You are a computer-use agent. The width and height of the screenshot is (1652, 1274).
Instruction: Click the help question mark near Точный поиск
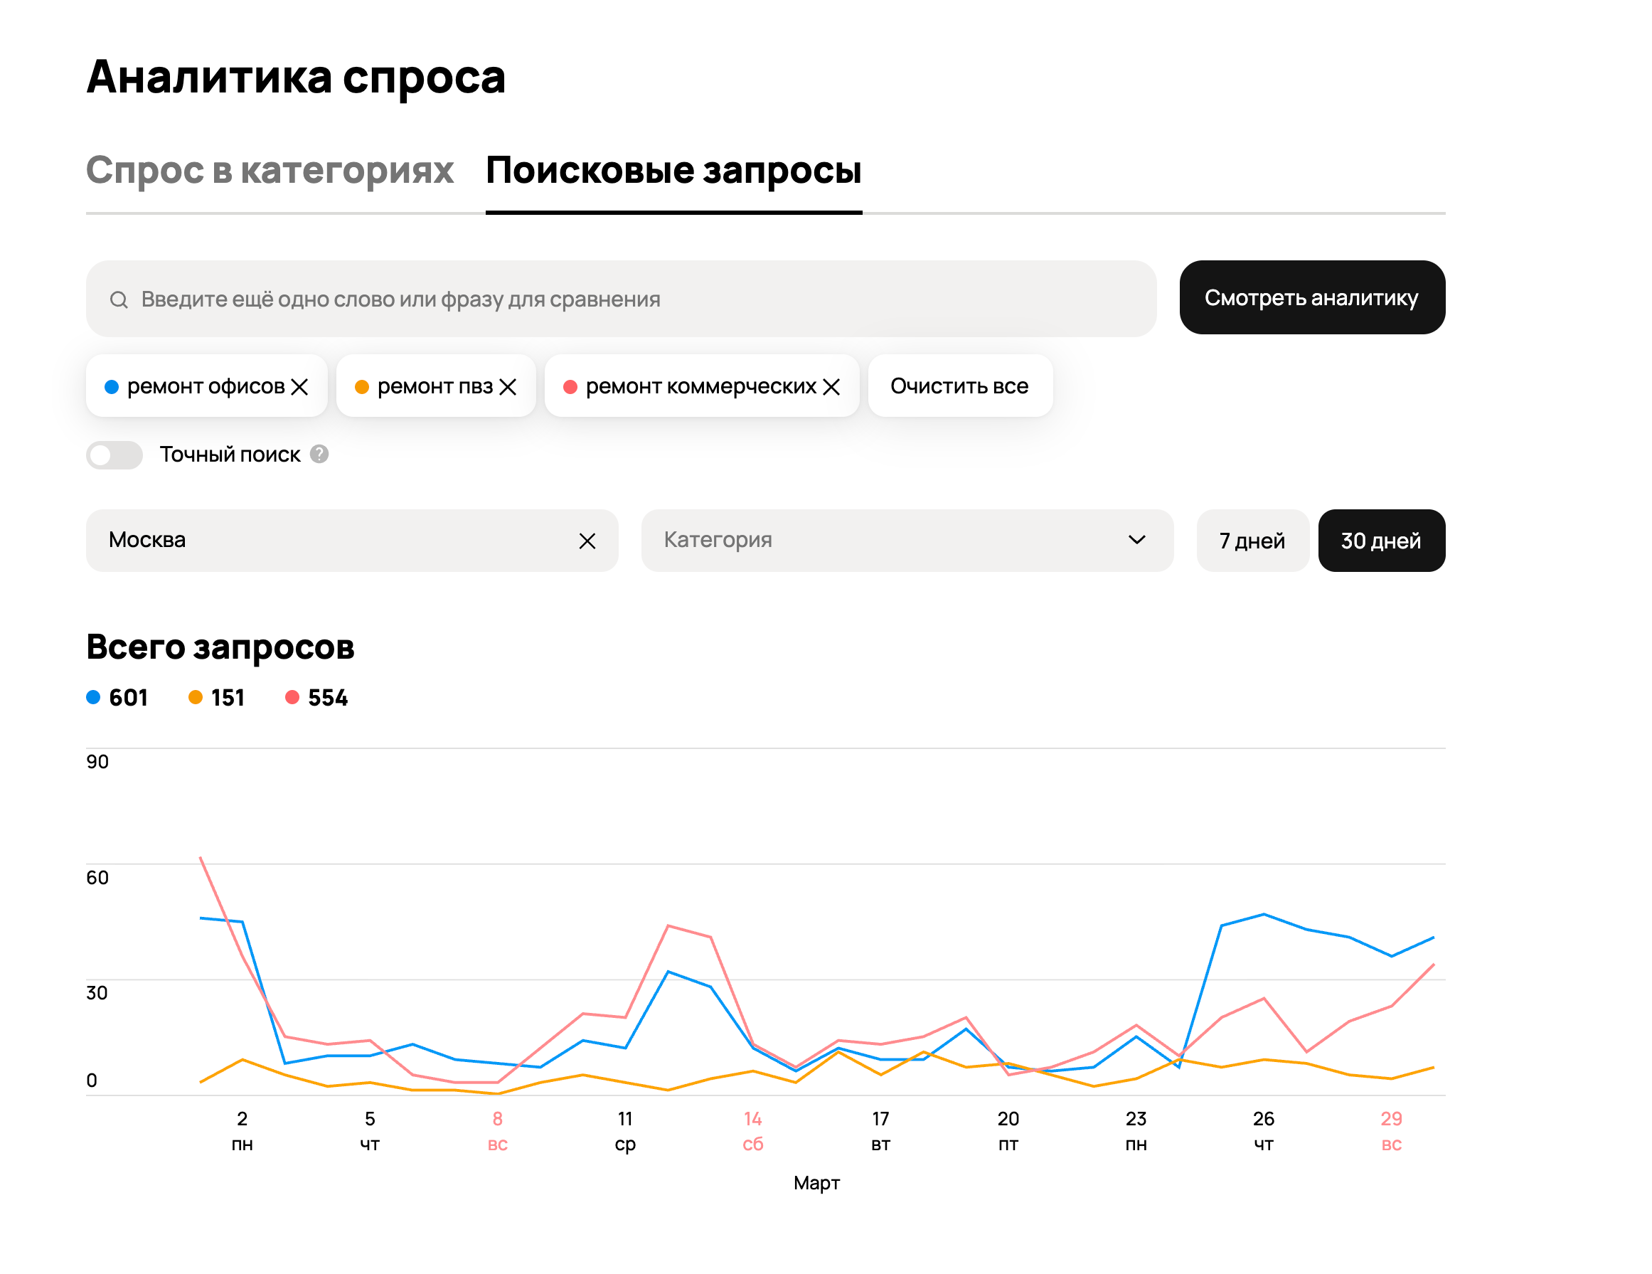coord(319,454)
